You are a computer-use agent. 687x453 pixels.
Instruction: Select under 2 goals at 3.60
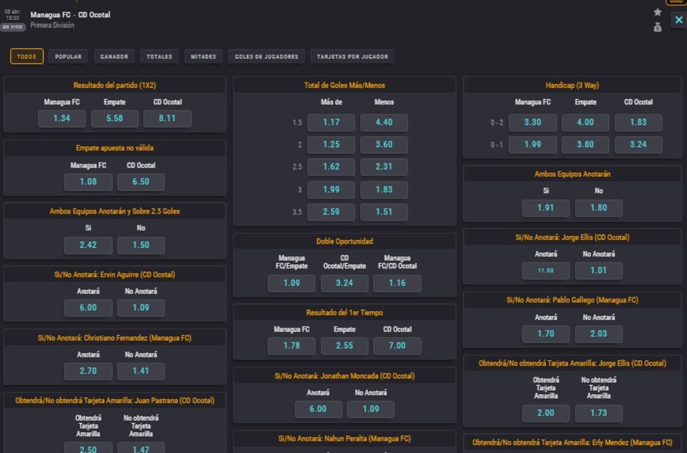(x=384, y=145)
